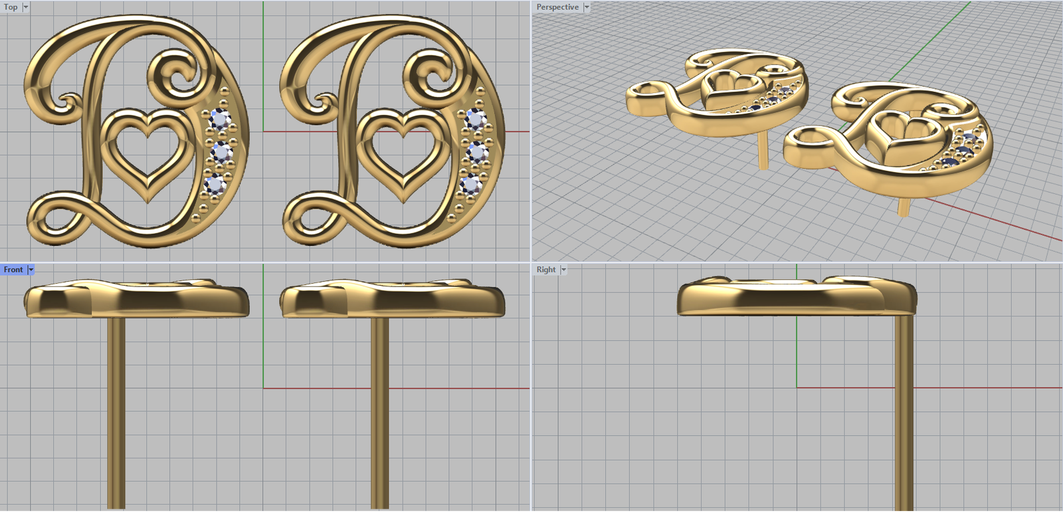Expand the Right viewport menu arrow
This screenshot has width=1063, height=513.
563,270
